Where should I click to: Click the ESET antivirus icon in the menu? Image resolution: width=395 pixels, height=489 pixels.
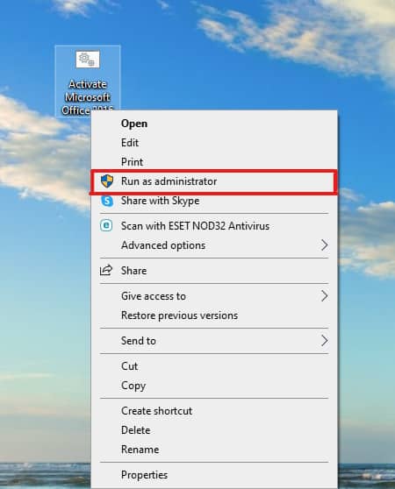click(x=106, y=225)
